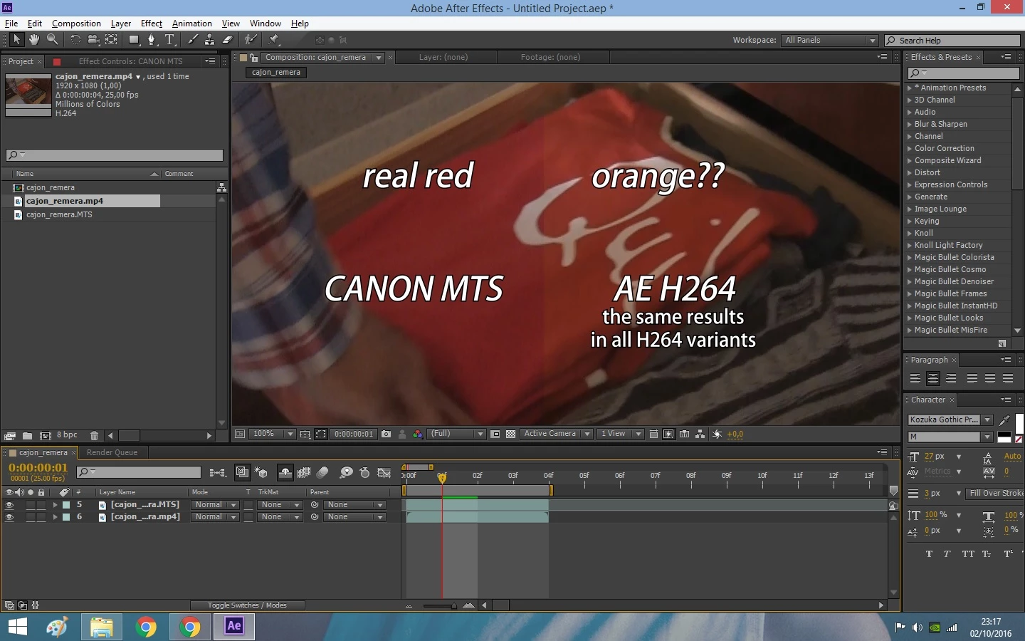This screenshot has height=641, width=1025.
Task: Select the Rotation tool
Action: 75,40
